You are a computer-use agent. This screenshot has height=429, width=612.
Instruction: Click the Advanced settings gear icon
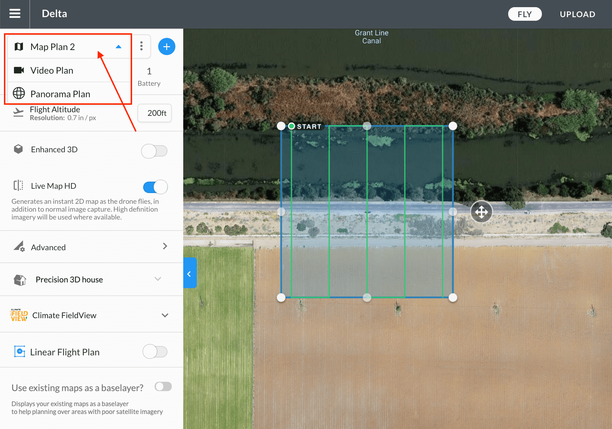[x=19, y=246]
